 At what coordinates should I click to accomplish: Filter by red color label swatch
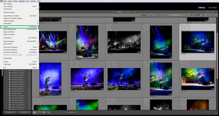[191, 15]
